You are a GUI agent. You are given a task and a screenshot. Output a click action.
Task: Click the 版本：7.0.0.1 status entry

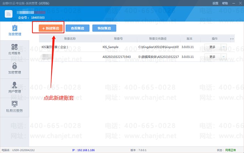click(x=138, y=150)
